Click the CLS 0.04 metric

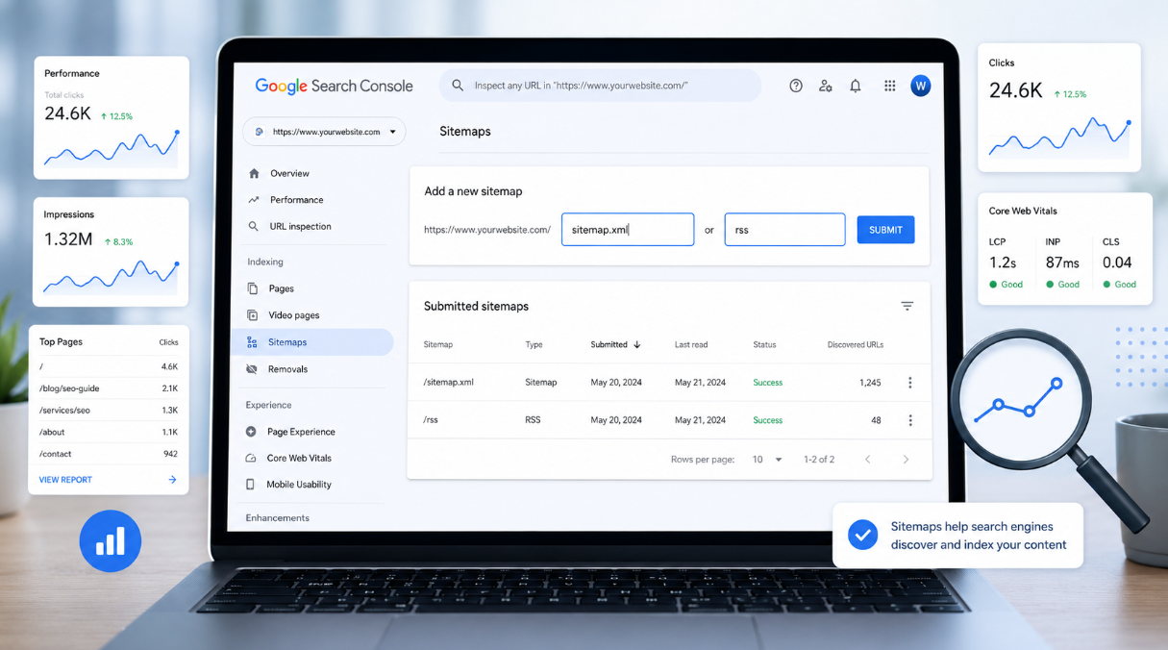pyautogui.click(x=1119, y=262)
